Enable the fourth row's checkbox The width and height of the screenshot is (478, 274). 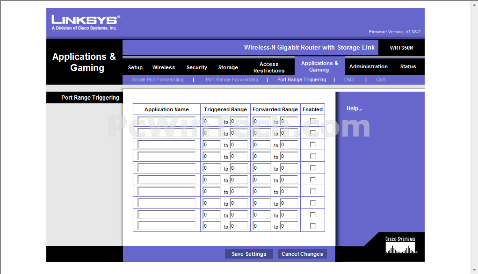[x=313, y=156]
